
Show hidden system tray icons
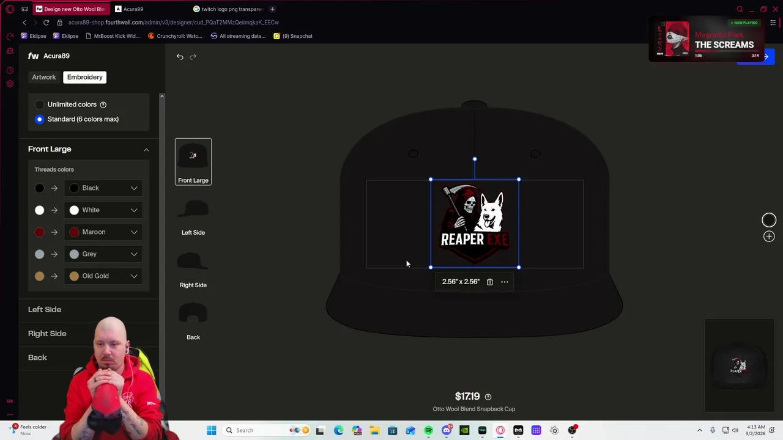700,430
